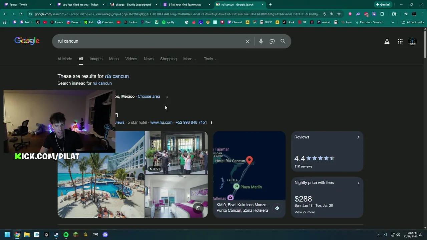Open File Explorer from the taskbar
The width and height of the screenshot is (427, 240).
click(x=27, y=235)
